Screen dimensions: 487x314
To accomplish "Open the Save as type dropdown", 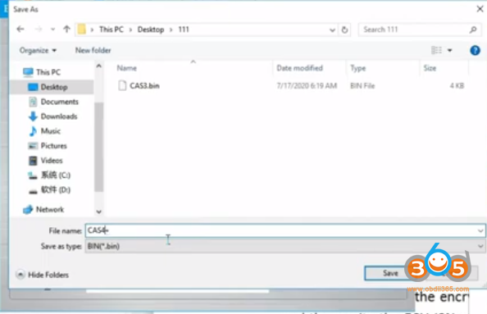I will click(x=284, y=246).
